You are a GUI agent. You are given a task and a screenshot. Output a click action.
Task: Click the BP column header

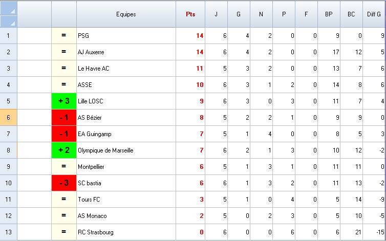pyautogui.click(x=329, y=14)
